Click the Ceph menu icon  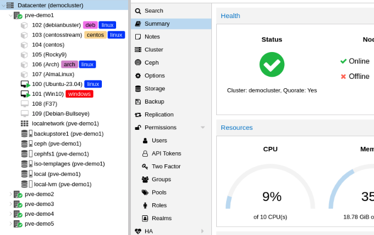coord(138,62)
